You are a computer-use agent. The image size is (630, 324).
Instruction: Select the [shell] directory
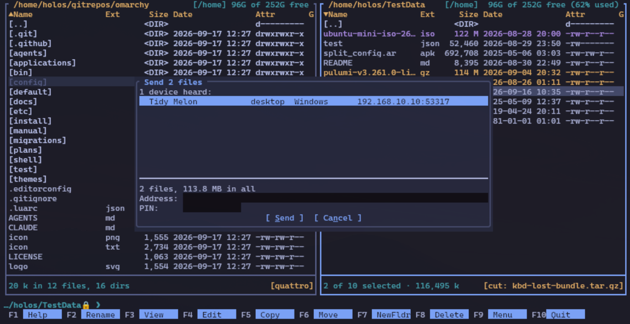[71, 160]
